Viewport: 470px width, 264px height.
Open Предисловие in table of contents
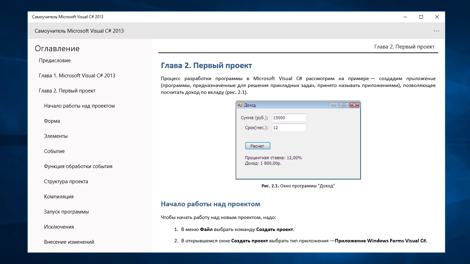coord(55,60)
